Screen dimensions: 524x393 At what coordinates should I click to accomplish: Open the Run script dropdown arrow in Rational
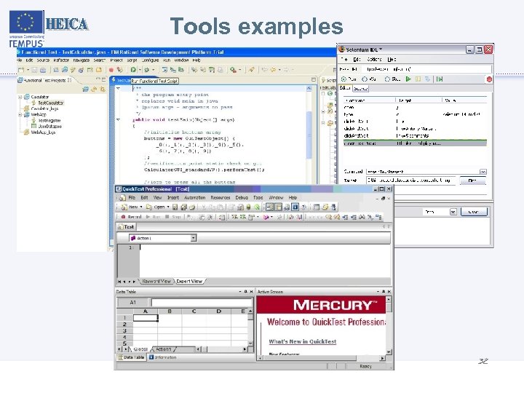coord(139,70)
